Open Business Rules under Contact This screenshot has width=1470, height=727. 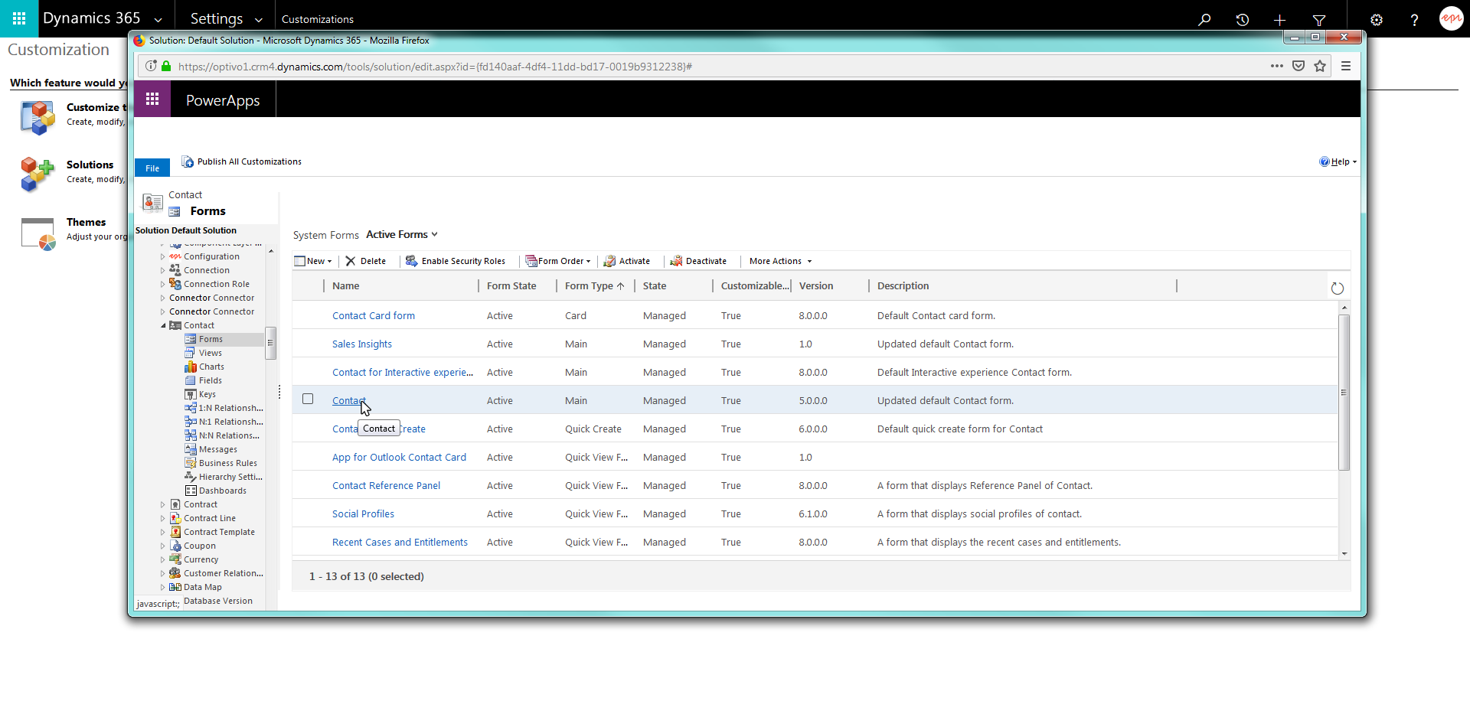tap(227, 463)
